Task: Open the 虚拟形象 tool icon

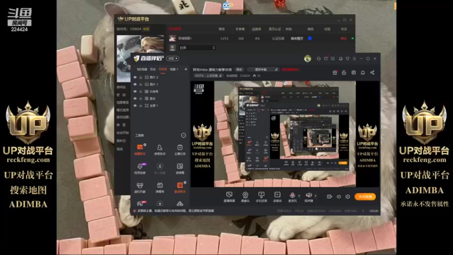Action: (140, 187)
